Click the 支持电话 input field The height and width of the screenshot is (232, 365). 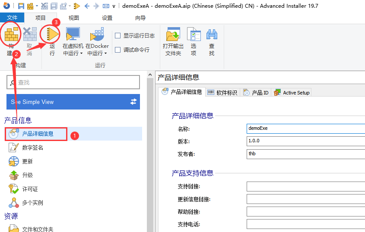pos(306,224)
